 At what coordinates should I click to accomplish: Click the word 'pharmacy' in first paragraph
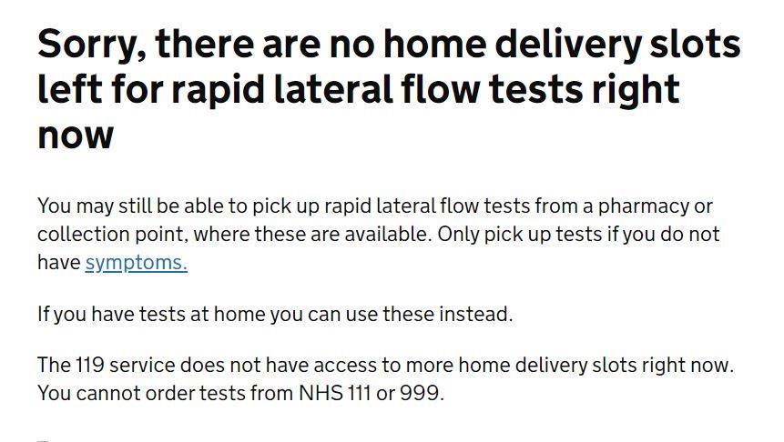643,206
